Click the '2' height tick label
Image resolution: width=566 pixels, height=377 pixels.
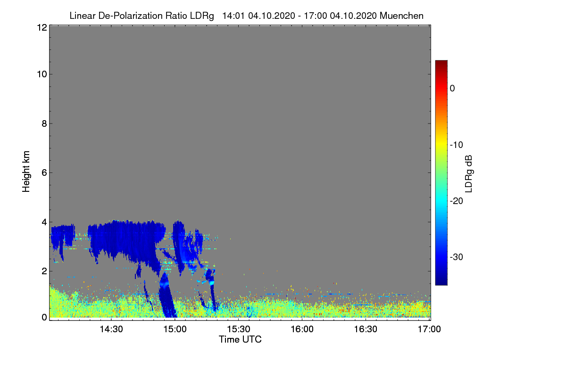[44, 271]
